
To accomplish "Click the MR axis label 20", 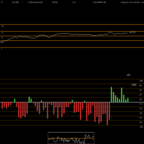I will click(141, 99).
